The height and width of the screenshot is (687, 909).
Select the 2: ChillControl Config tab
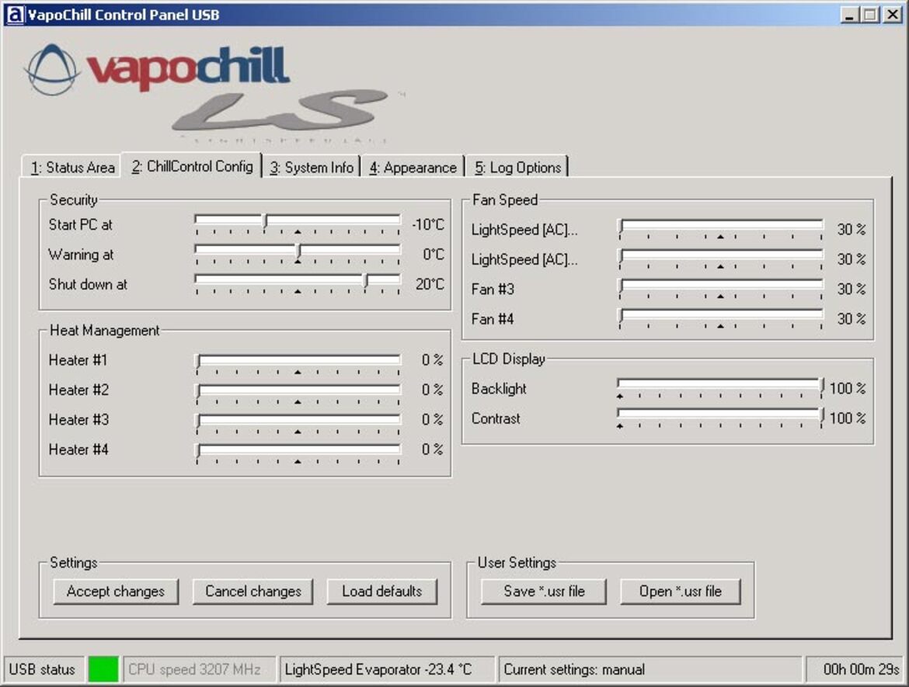[x=192, y=166]
